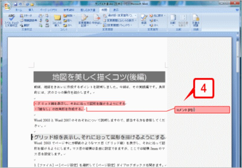
Task: Accept change with 承諾 button
Action: point(144,21)
